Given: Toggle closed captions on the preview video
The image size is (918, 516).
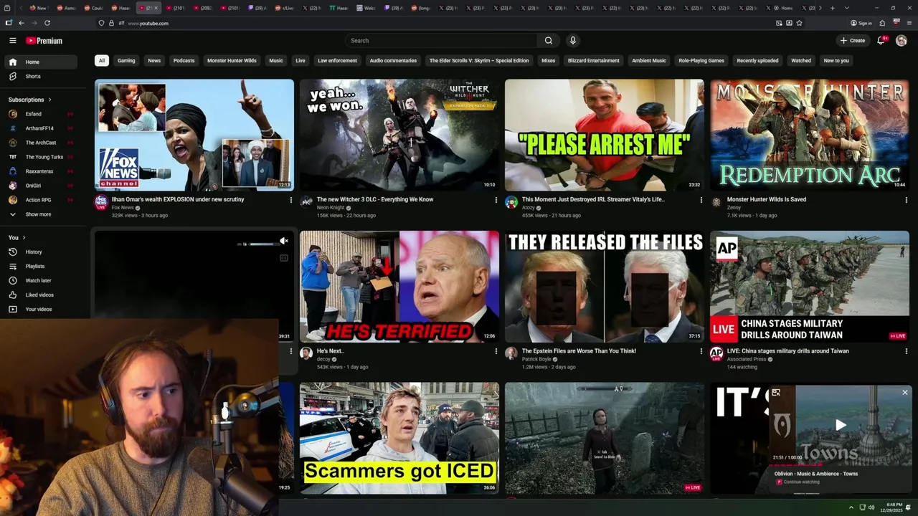Looking at the screenshot, I should pyautogui.click(x=284, y=258).
